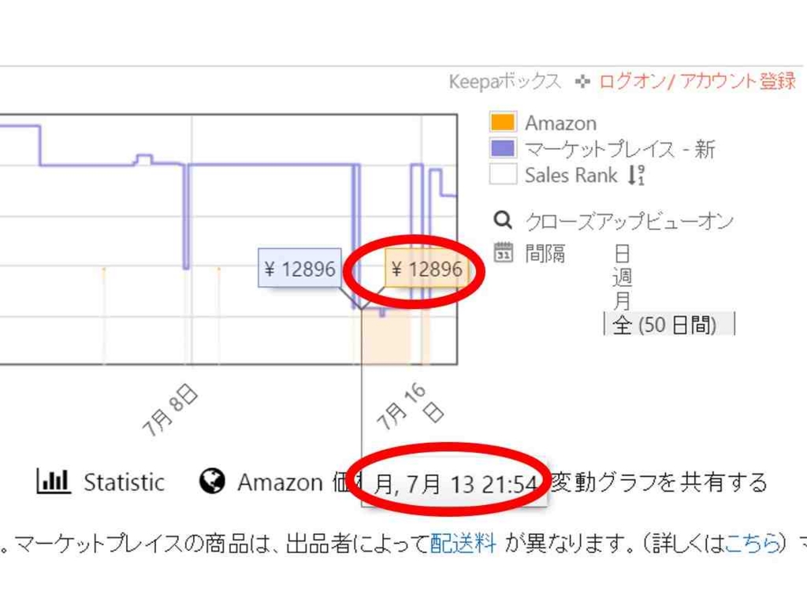Click the globe icon beside Amazon
The image size is (807, 606).
(211, 481)
